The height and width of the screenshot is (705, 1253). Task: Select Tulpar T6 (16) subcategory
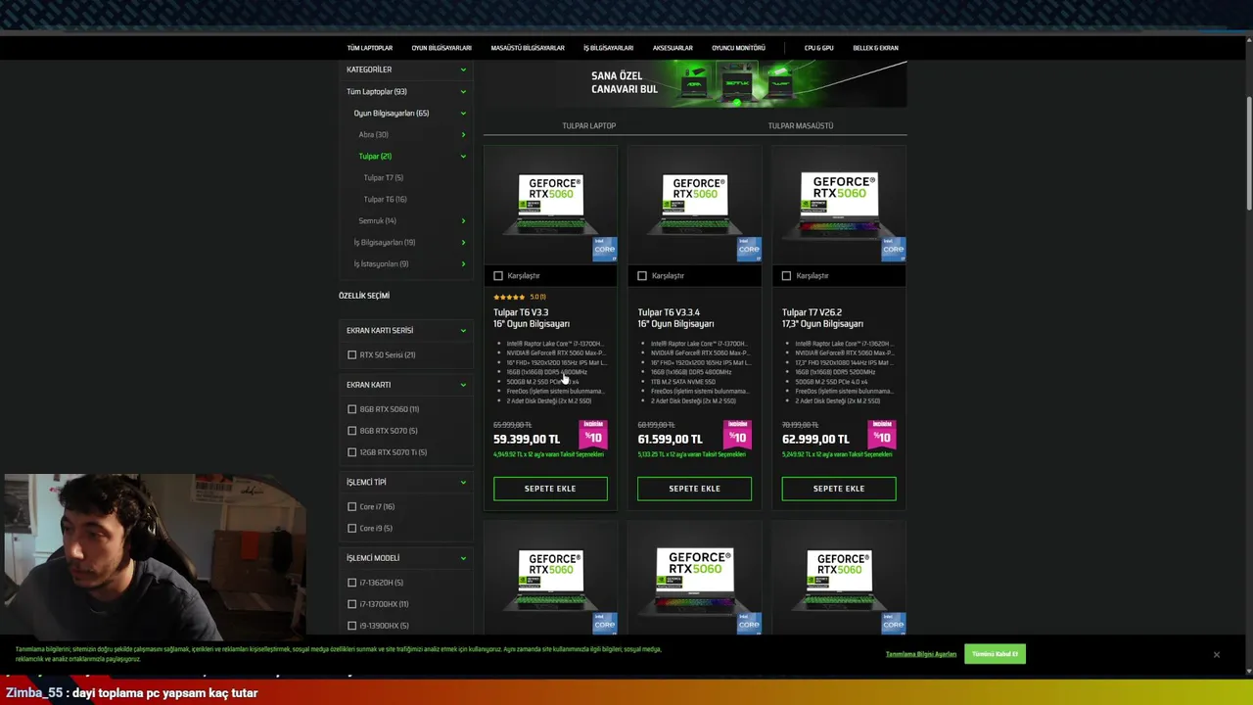point(385,199)
